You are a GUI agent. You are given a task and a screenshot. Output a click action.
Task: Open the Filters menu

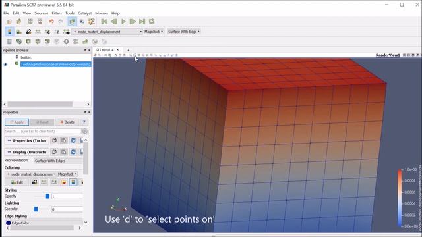[57, 13]
